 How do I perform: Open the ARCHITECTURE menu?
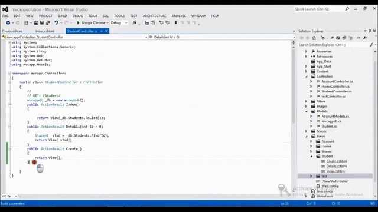(x=154, y=16)
